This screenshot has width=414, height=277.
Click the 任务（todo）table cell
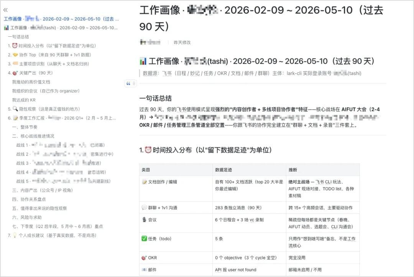click(176, 242)
